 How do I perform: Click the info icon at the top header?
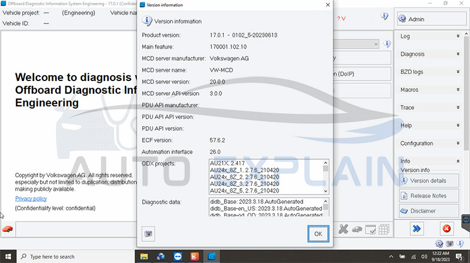[384, 16]
